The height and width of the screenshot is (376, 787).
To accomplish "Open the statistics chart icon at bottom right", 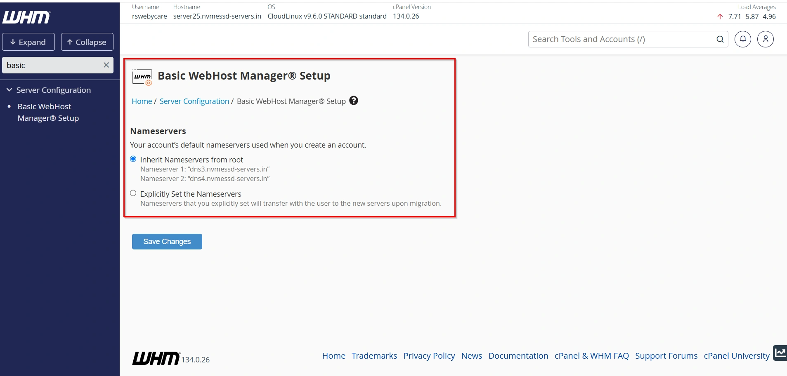I will 780,352.
